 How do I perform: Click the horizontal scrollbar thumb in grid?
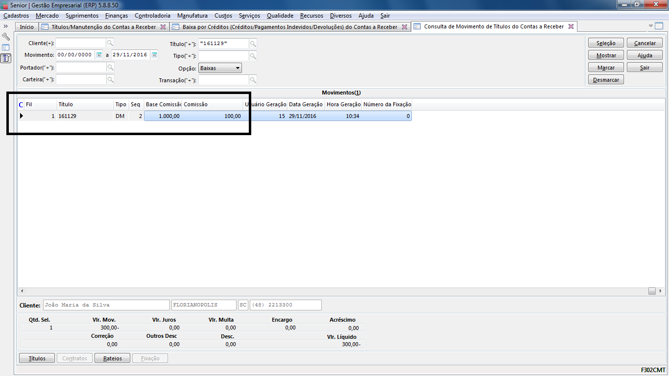652,290
